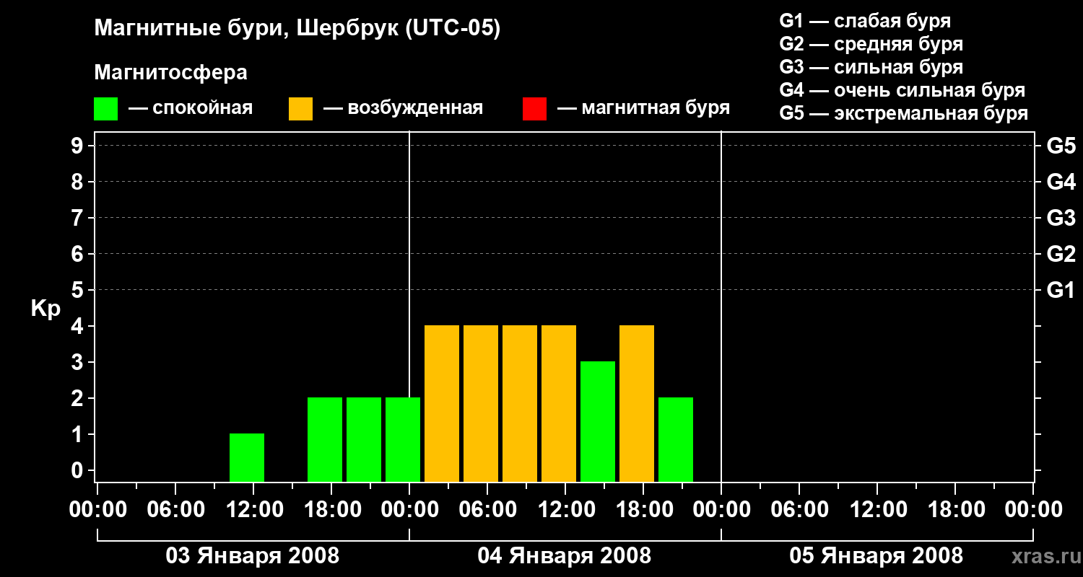Click the G5 label on right axis
The width and height of the screenshot is (1083, 577).
tap(1061, 146)
